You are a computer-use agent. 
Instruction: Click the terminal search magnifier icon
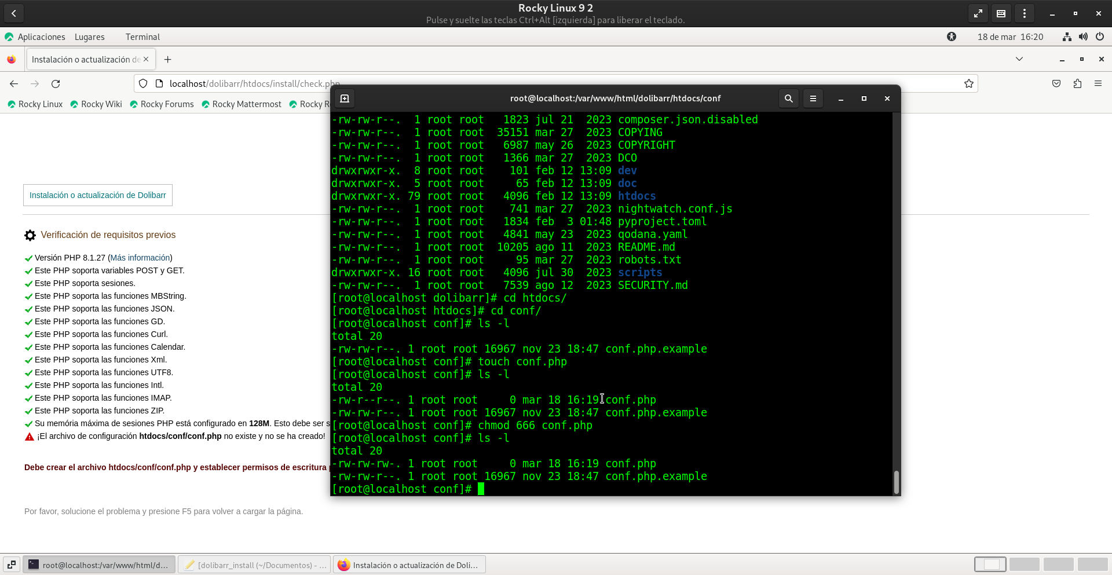pos(788,98)
